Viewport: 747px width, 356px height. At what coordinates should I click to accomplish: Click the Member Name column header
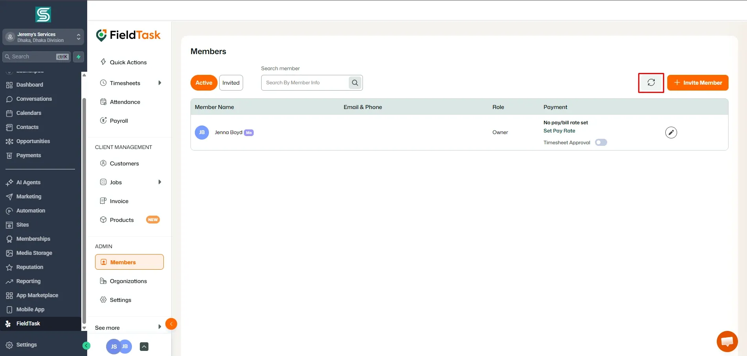click(x=214, y=107)
